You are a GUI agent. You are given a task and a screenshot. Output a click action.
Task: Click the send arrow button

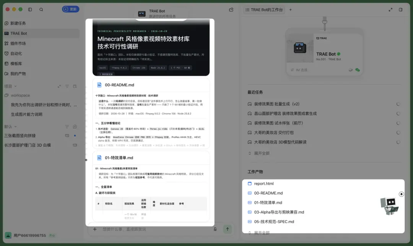[227, 229]
